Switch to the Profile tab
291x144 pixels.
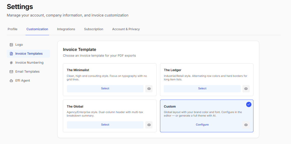(13, 29)
